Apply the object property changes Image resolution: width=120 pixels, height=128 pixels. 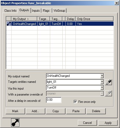pyautogui.click(x=108, y=123)
